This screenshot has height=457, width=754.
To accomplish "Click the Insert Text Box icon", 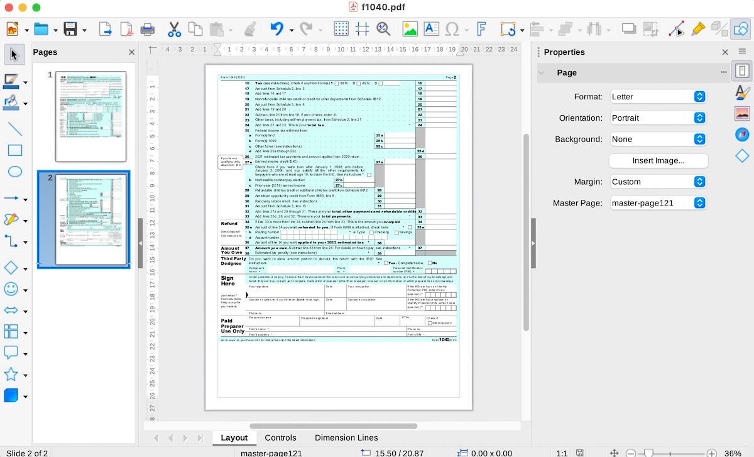I will pos(431,29).
